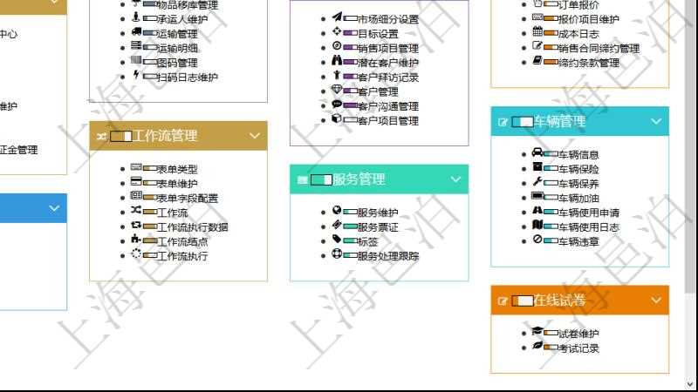Click the edit icon in 车辆管理 header
Screen dimensions: 698x392
click(503, 122)
